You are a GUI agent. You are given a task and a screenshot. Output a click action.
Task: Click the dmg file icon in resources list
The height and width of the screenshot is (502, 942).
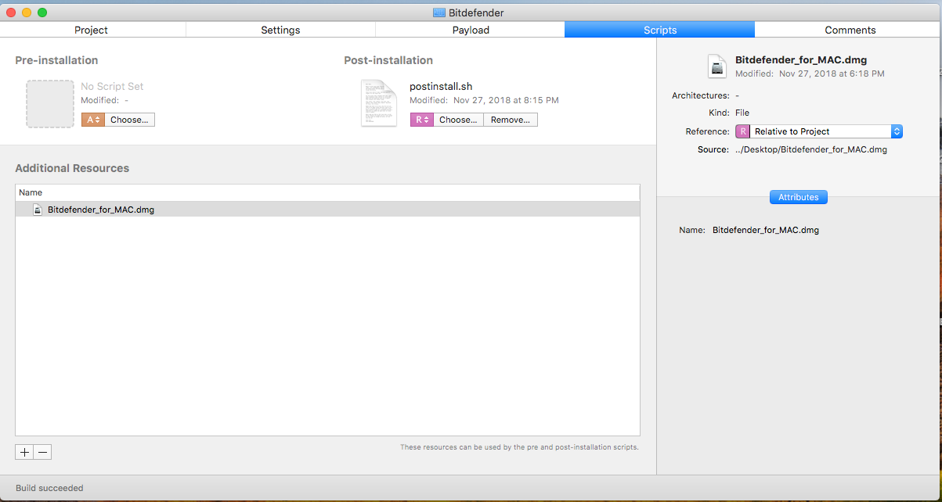37,210
